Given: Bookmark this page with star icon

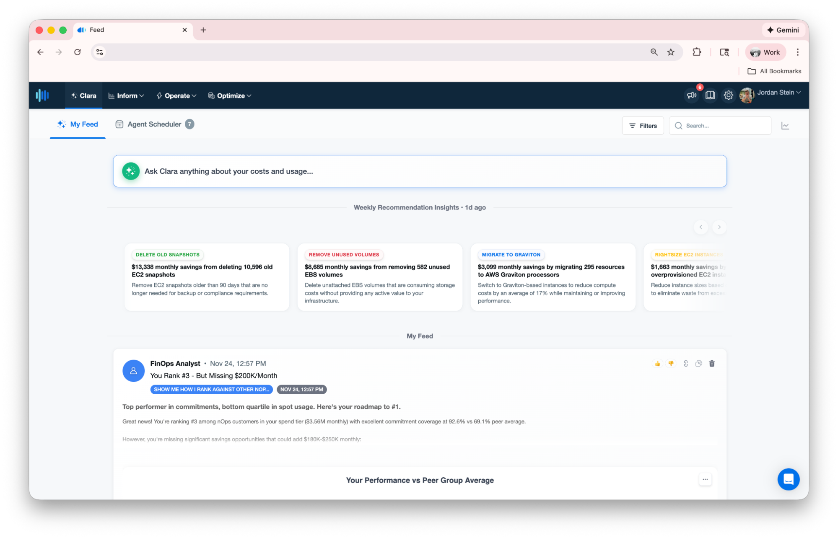Looking at the screenshot, I should 671,52.
